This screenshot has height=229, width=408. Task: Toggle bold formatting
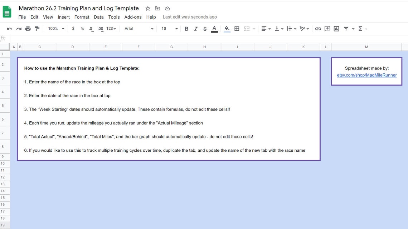(x=186, y=29)
